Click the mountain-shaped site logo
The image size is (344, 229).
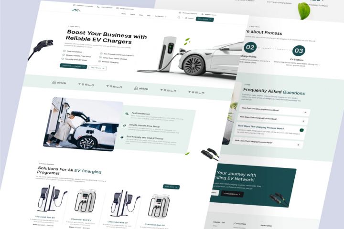76,10
